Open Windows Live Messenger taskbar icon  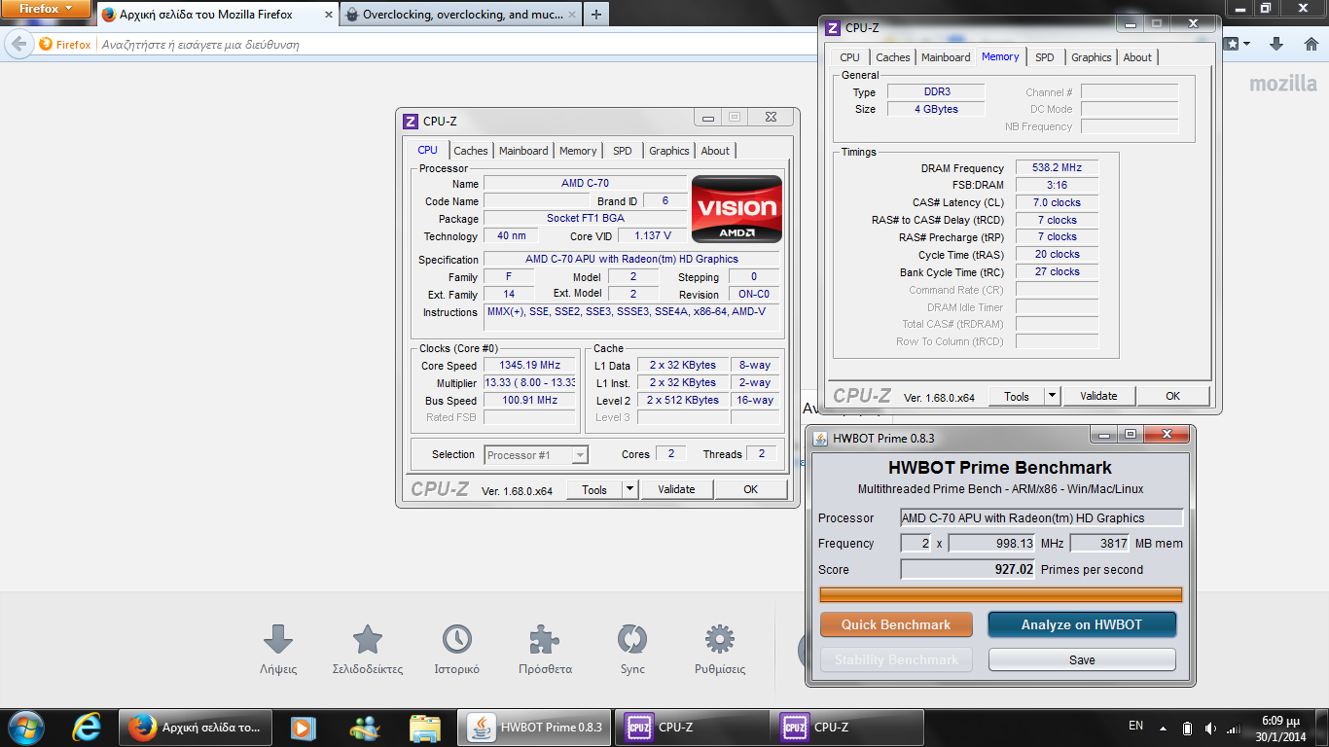[367, 727]
